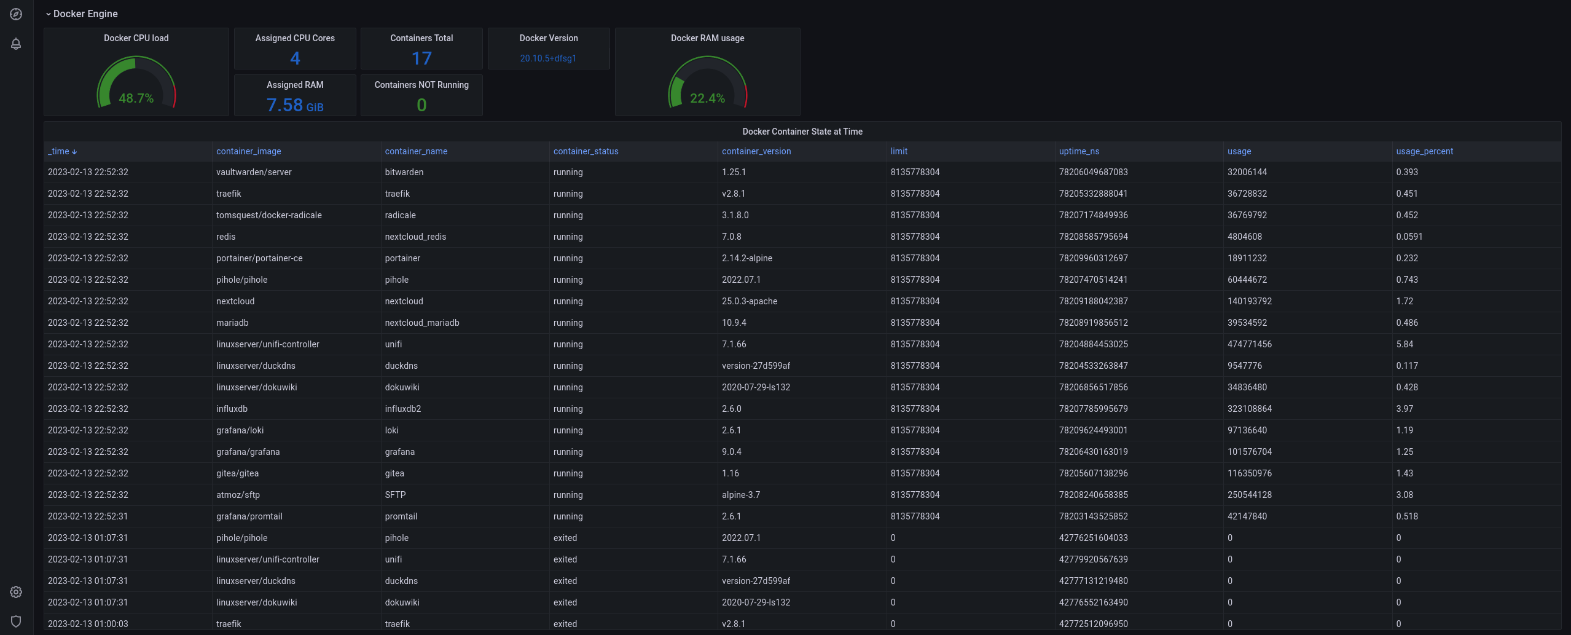Open Containers NOT Running panel title

point(421,85)
